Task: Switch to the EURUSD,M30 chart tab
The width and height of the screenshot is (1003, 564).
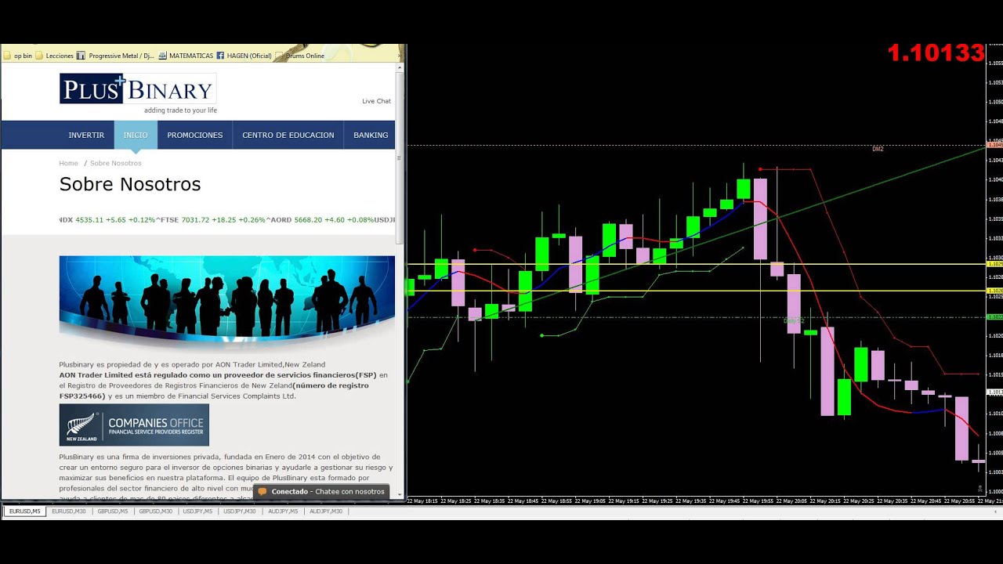Action: 69,512
